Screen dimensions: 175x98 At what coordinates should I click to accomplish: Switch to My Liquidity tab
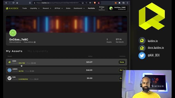click(x=38, y=51)
